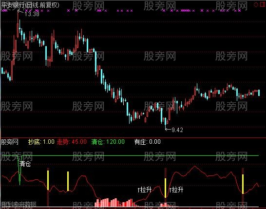Click the ↑拉升 marker after yellow bar
This screenshot has width=266, height=209.
pos(176,190)
